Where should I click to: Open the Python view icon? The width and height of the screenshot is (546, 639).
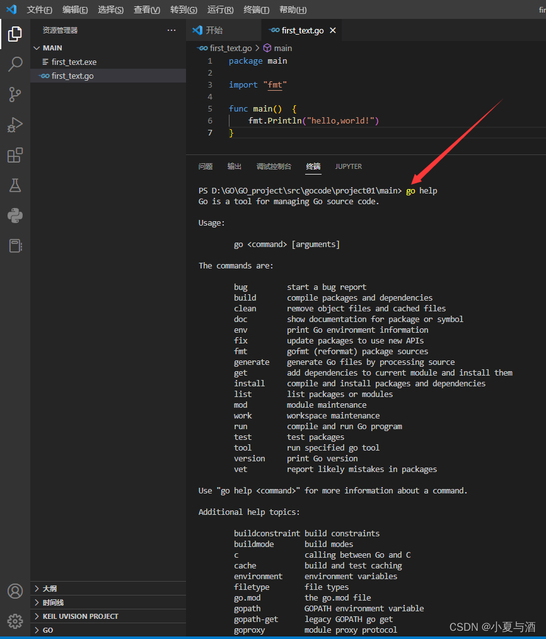click(x=15, y=216)
